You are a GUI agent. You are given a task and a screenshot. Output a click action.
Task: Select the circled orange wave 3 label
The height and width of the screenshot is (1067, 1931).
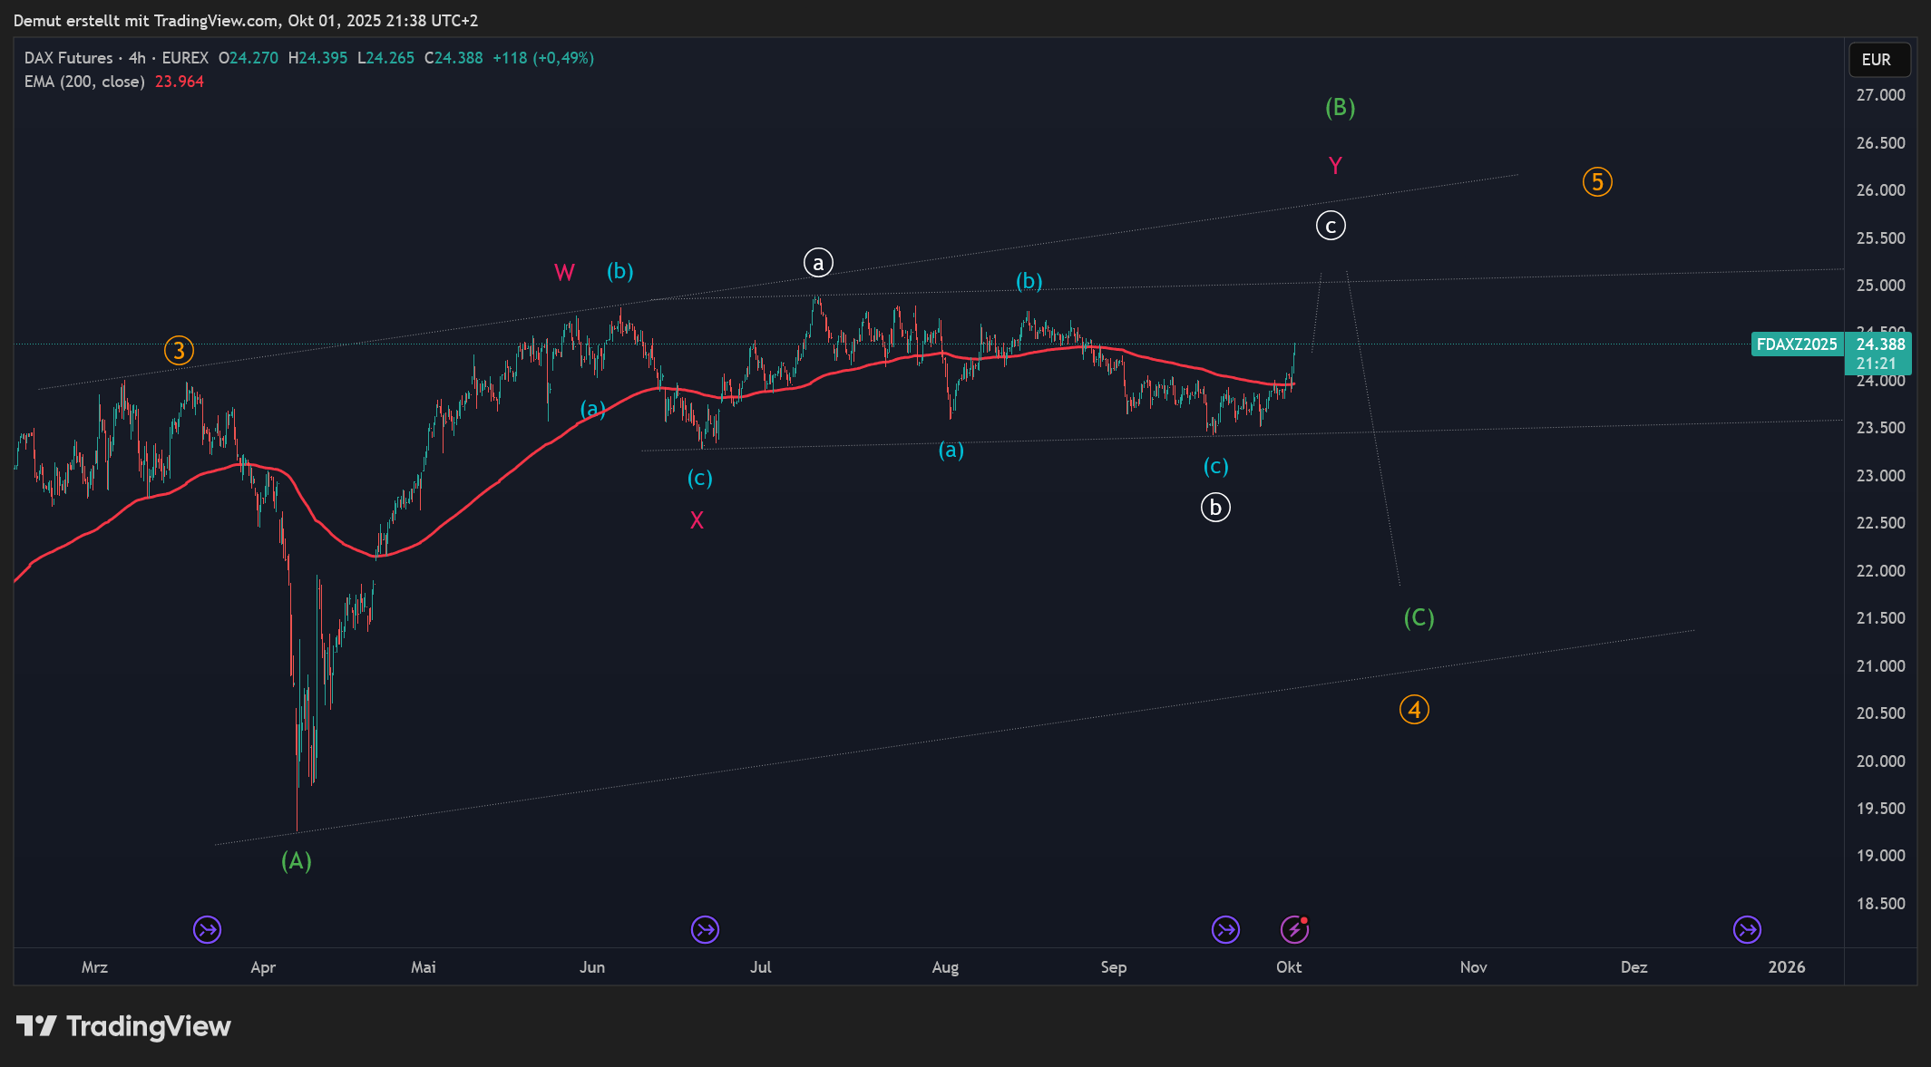point(179,351)
